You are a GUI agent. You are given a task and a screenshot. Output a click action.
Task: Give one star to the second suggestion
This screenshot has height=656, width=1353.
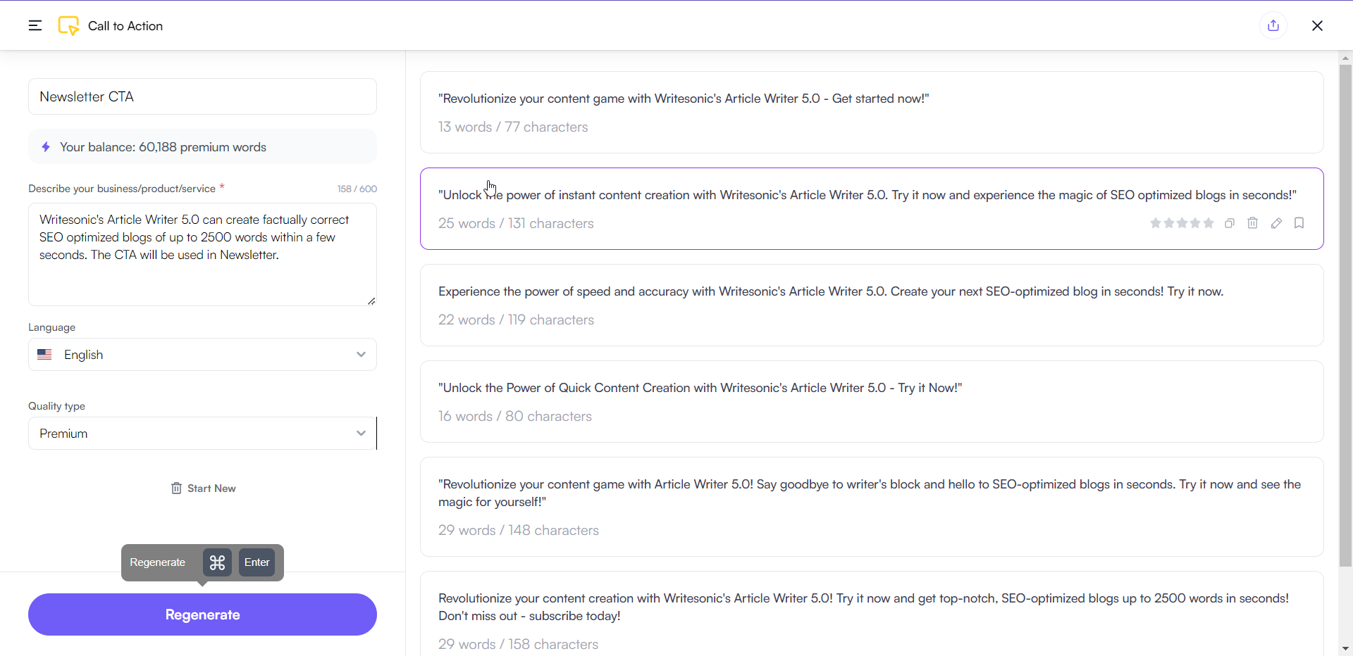click(1156, 223)
